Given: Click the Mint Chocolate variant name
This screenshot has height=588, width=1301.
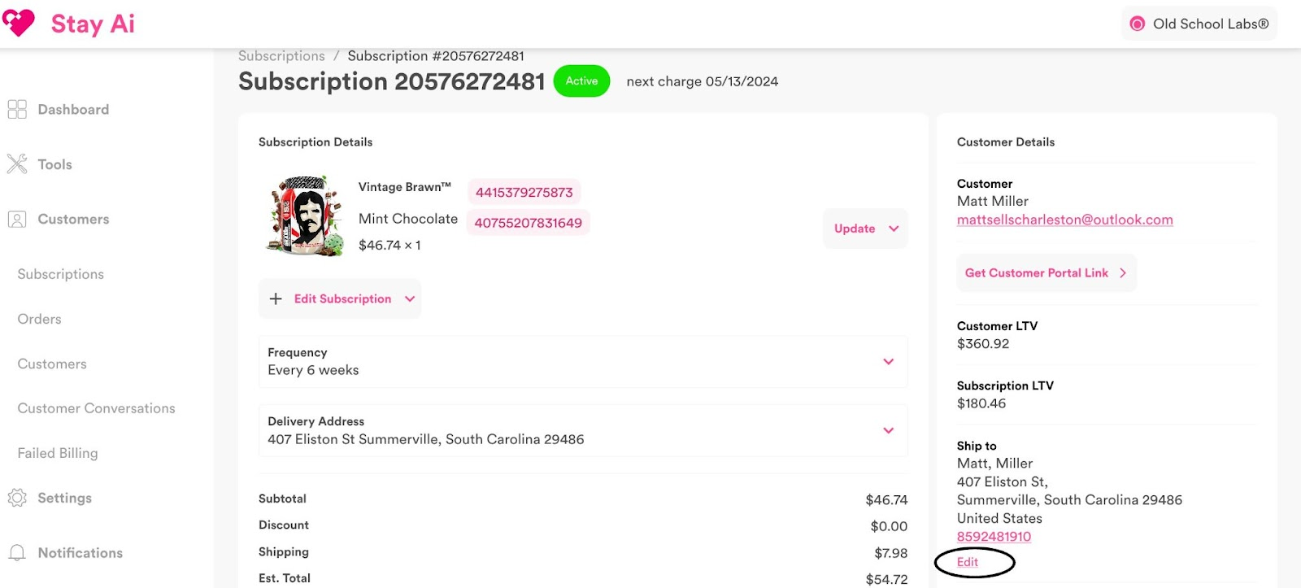Looking at the screenshot, I should tap(408, 219).
